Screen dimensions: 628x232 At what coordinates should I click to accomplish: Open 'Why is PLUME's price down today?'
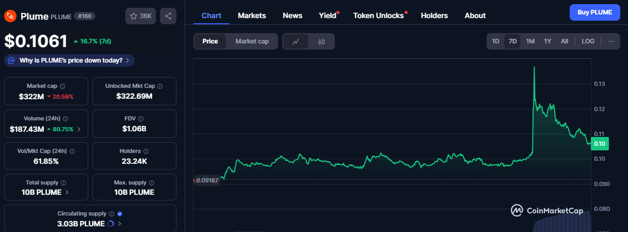tap(69, 60)
